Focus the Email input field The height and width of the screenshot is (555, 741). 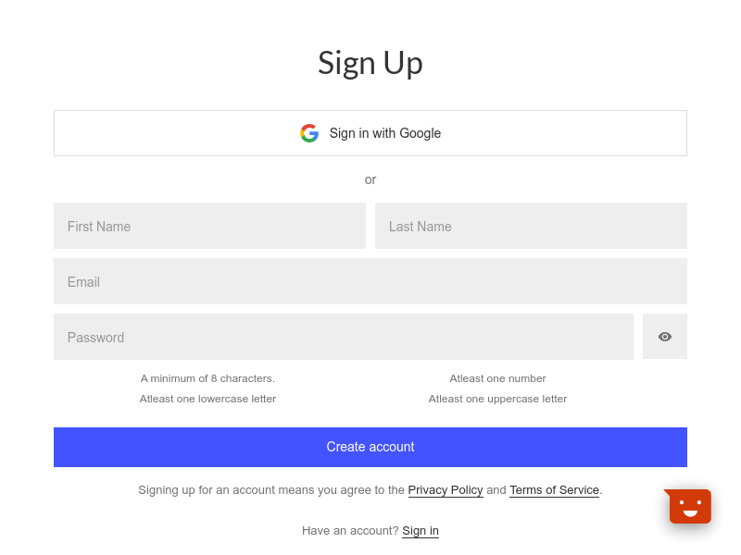coord(370,281)
